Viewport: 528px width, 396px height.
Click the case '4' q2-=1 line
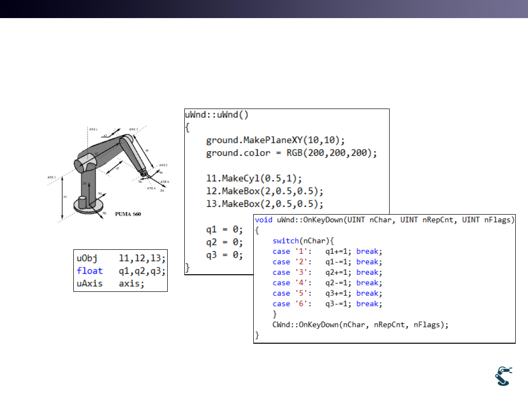coord(327,283)
